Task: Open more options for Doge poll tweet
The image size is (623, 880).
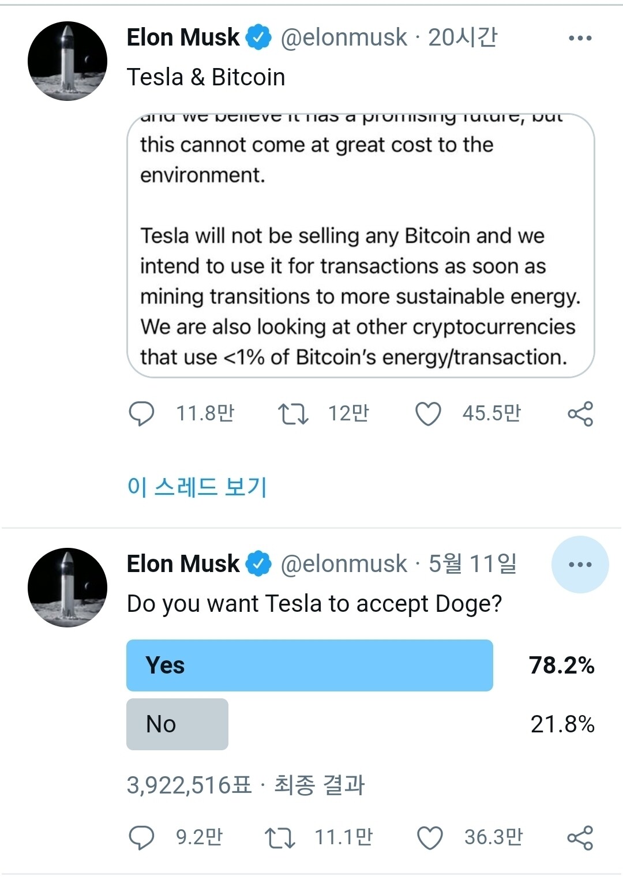Action: (580, 565)
